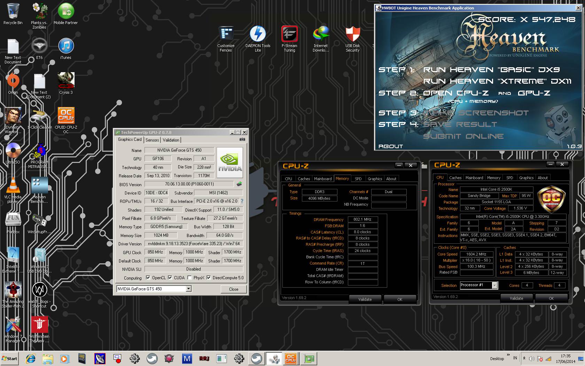Image resolution: width=585 pixels, height=366 pixels.
Task: Click OK in CPU-Z CPU window
Action: point(551,298)
